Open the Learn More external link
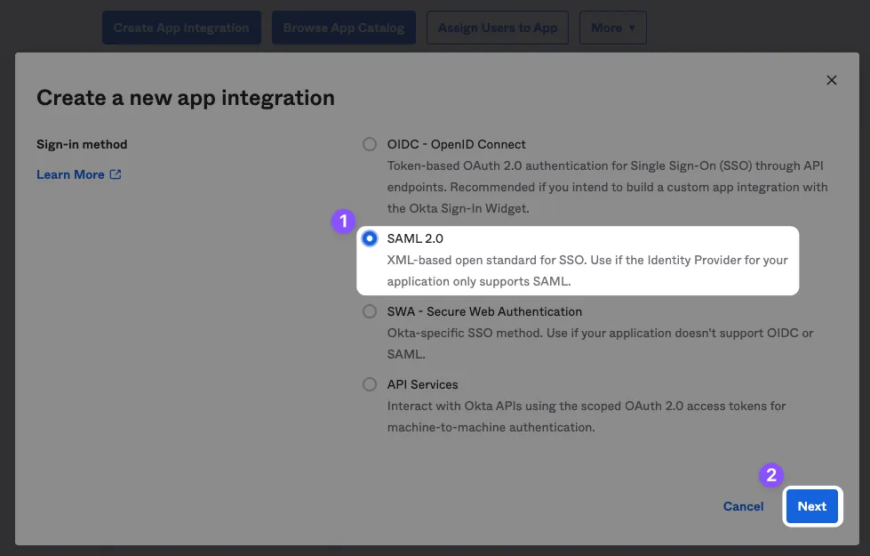The height and width of the screenshot is (556, 870). (x=69, y=174)
